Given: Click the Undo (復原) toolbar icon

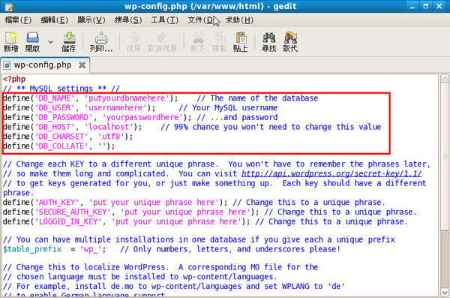Looking at the screenshot, I should (133, 42).
